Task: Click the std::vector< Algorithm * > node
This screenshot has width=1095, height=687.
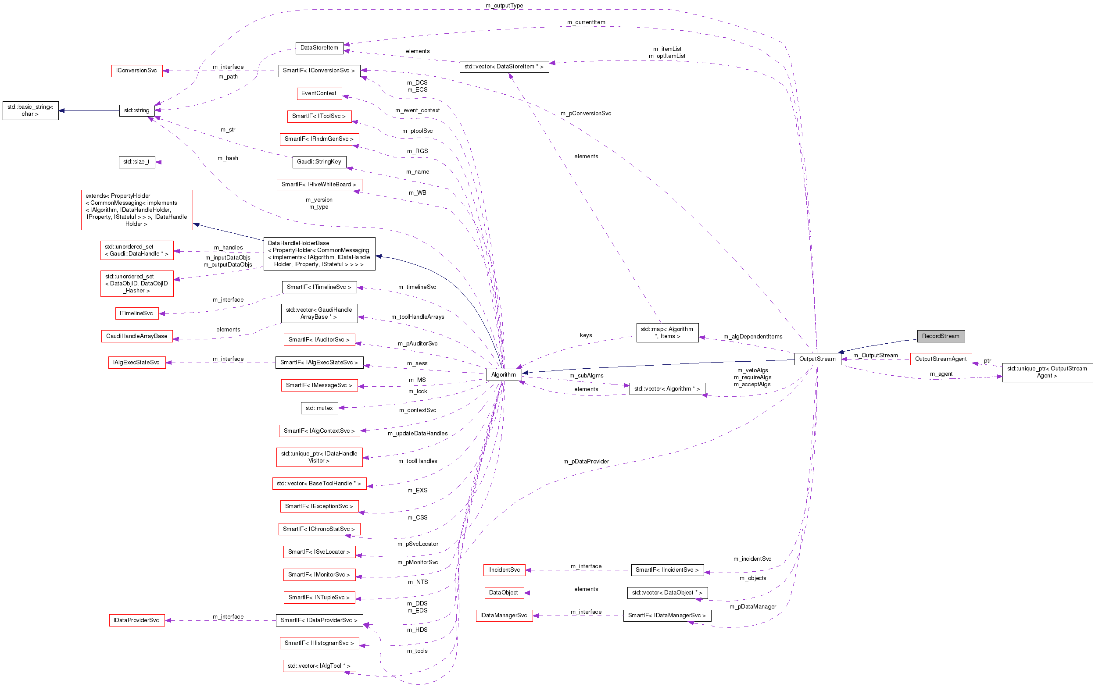Action: tap(667, 388)
